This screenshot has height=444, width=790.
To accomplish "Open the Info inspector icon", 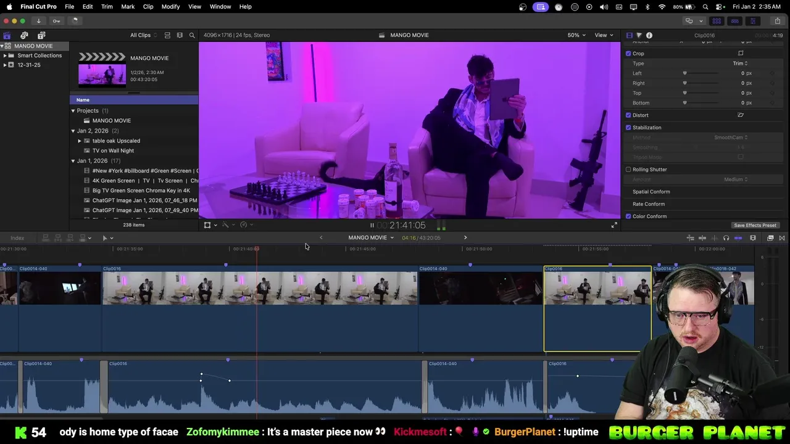I will (649, 35).
